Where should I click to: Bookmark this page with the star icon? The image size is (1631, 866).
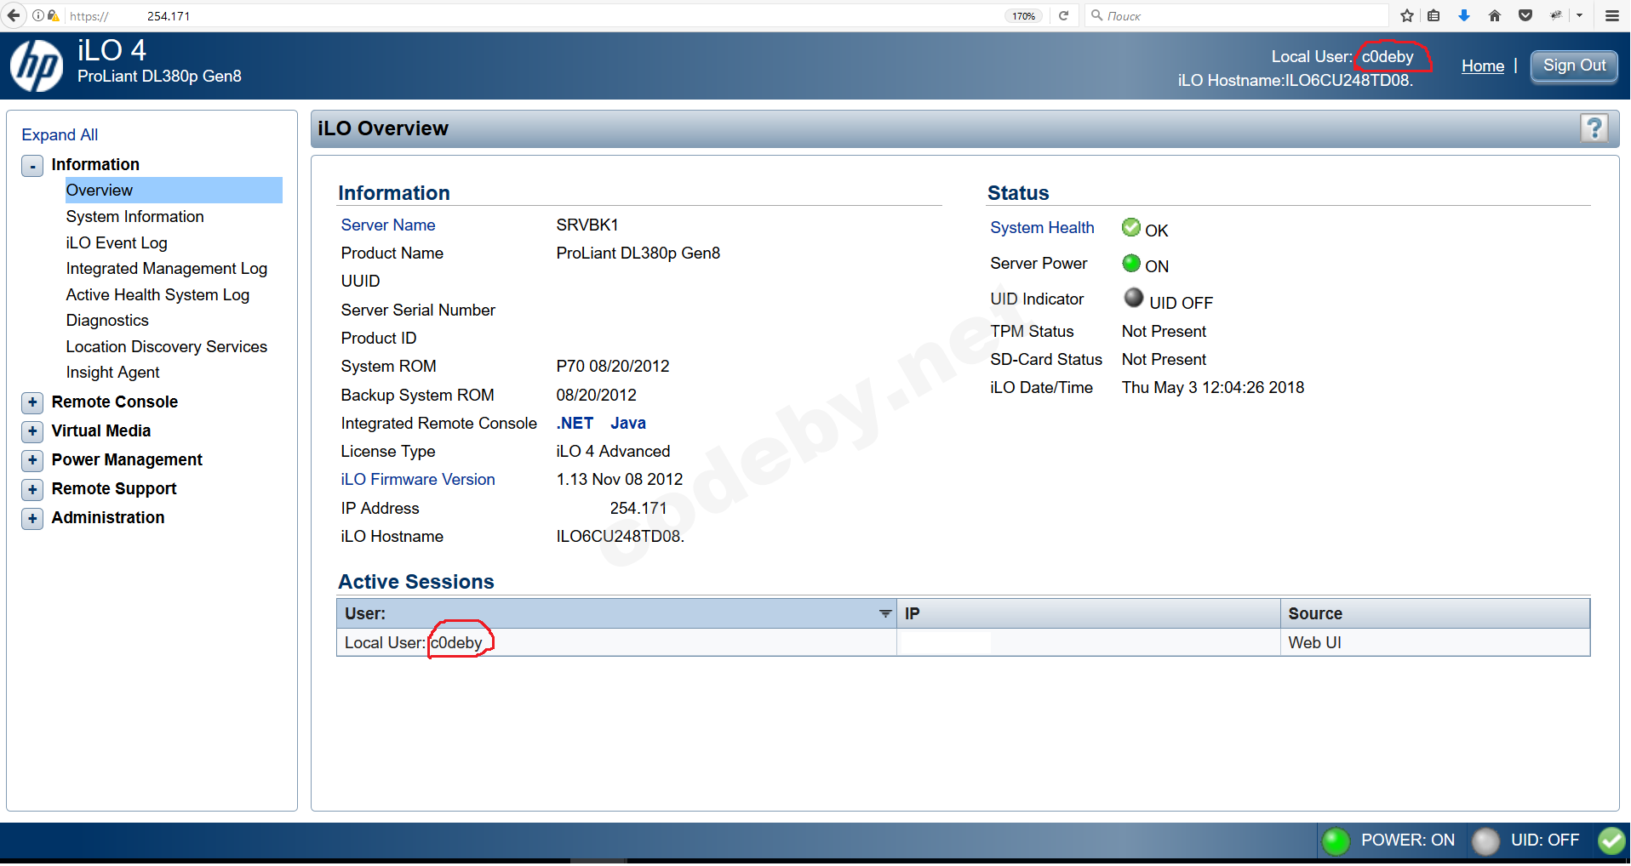[x=1407, y=15]
